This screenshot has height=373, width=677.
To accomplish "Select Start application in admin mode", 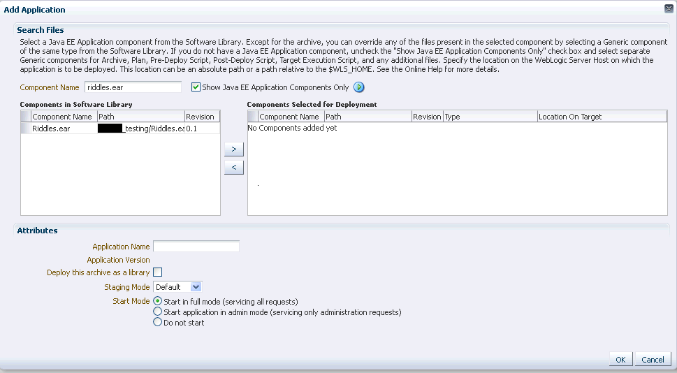I will tap(158, 312).
